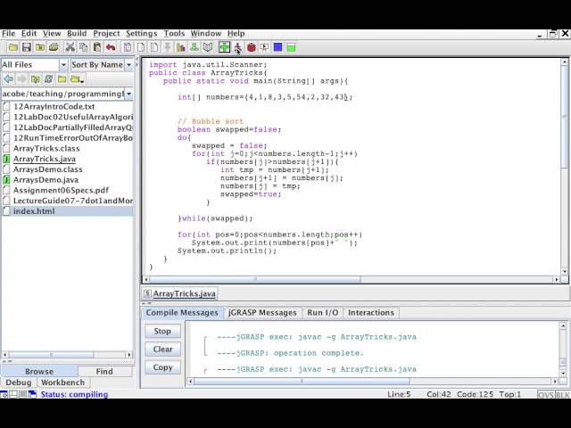Click the blue square toolbar icon

(277, 47)
